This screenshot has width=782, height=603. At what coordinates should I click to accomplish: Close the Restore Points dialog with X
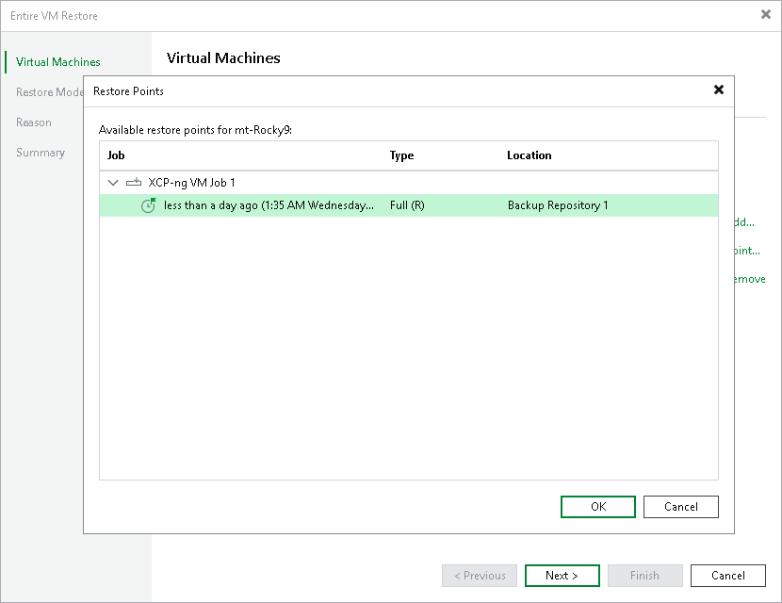719,90
